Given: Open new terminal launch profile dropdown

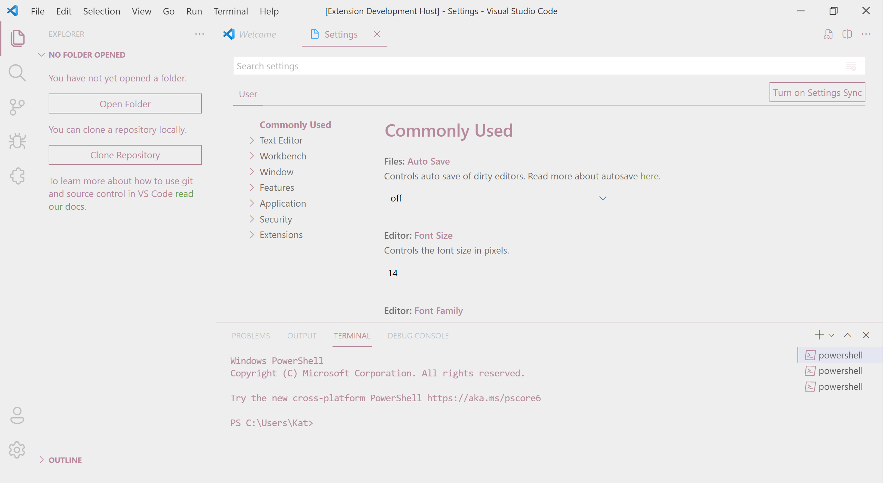Looking at the screenshot, I should [x=831, y=335].
